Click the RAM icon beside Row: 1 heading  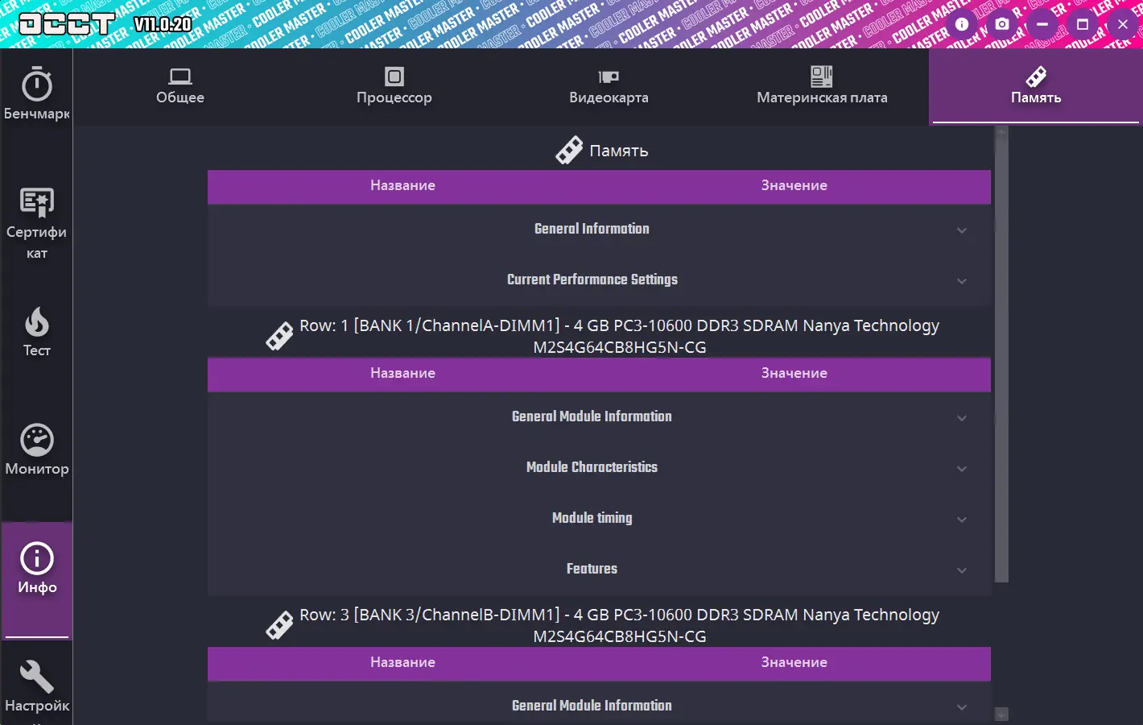click(279, 336)
